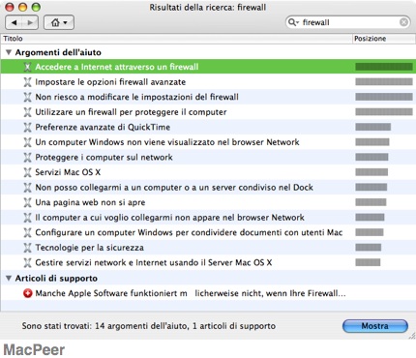Click red support icon beside Manche Apple Software
Image resolution: width=416 pixels, height=358 pixels.
[28, 293]
